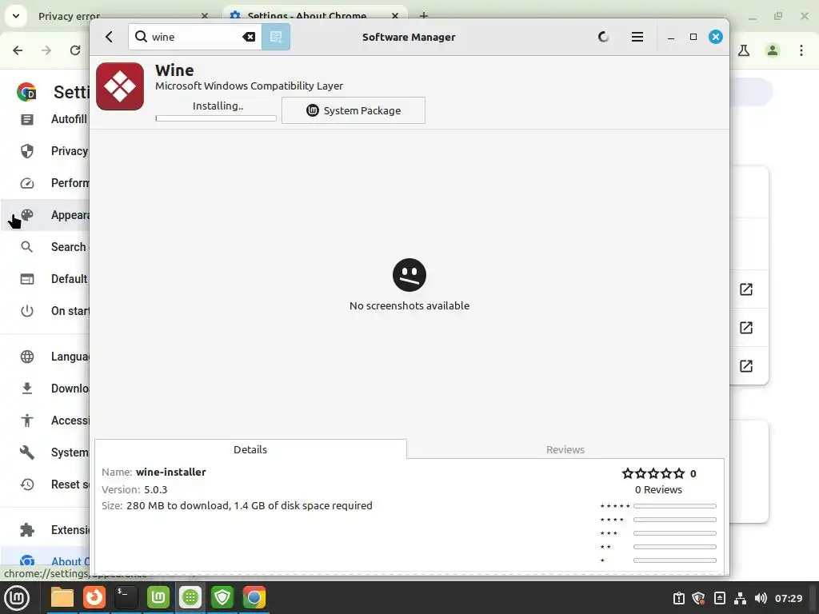The width and height of the screenshot is (819, 614).
Task: Open Files manager from taskbar
Action: click(62, 598)
